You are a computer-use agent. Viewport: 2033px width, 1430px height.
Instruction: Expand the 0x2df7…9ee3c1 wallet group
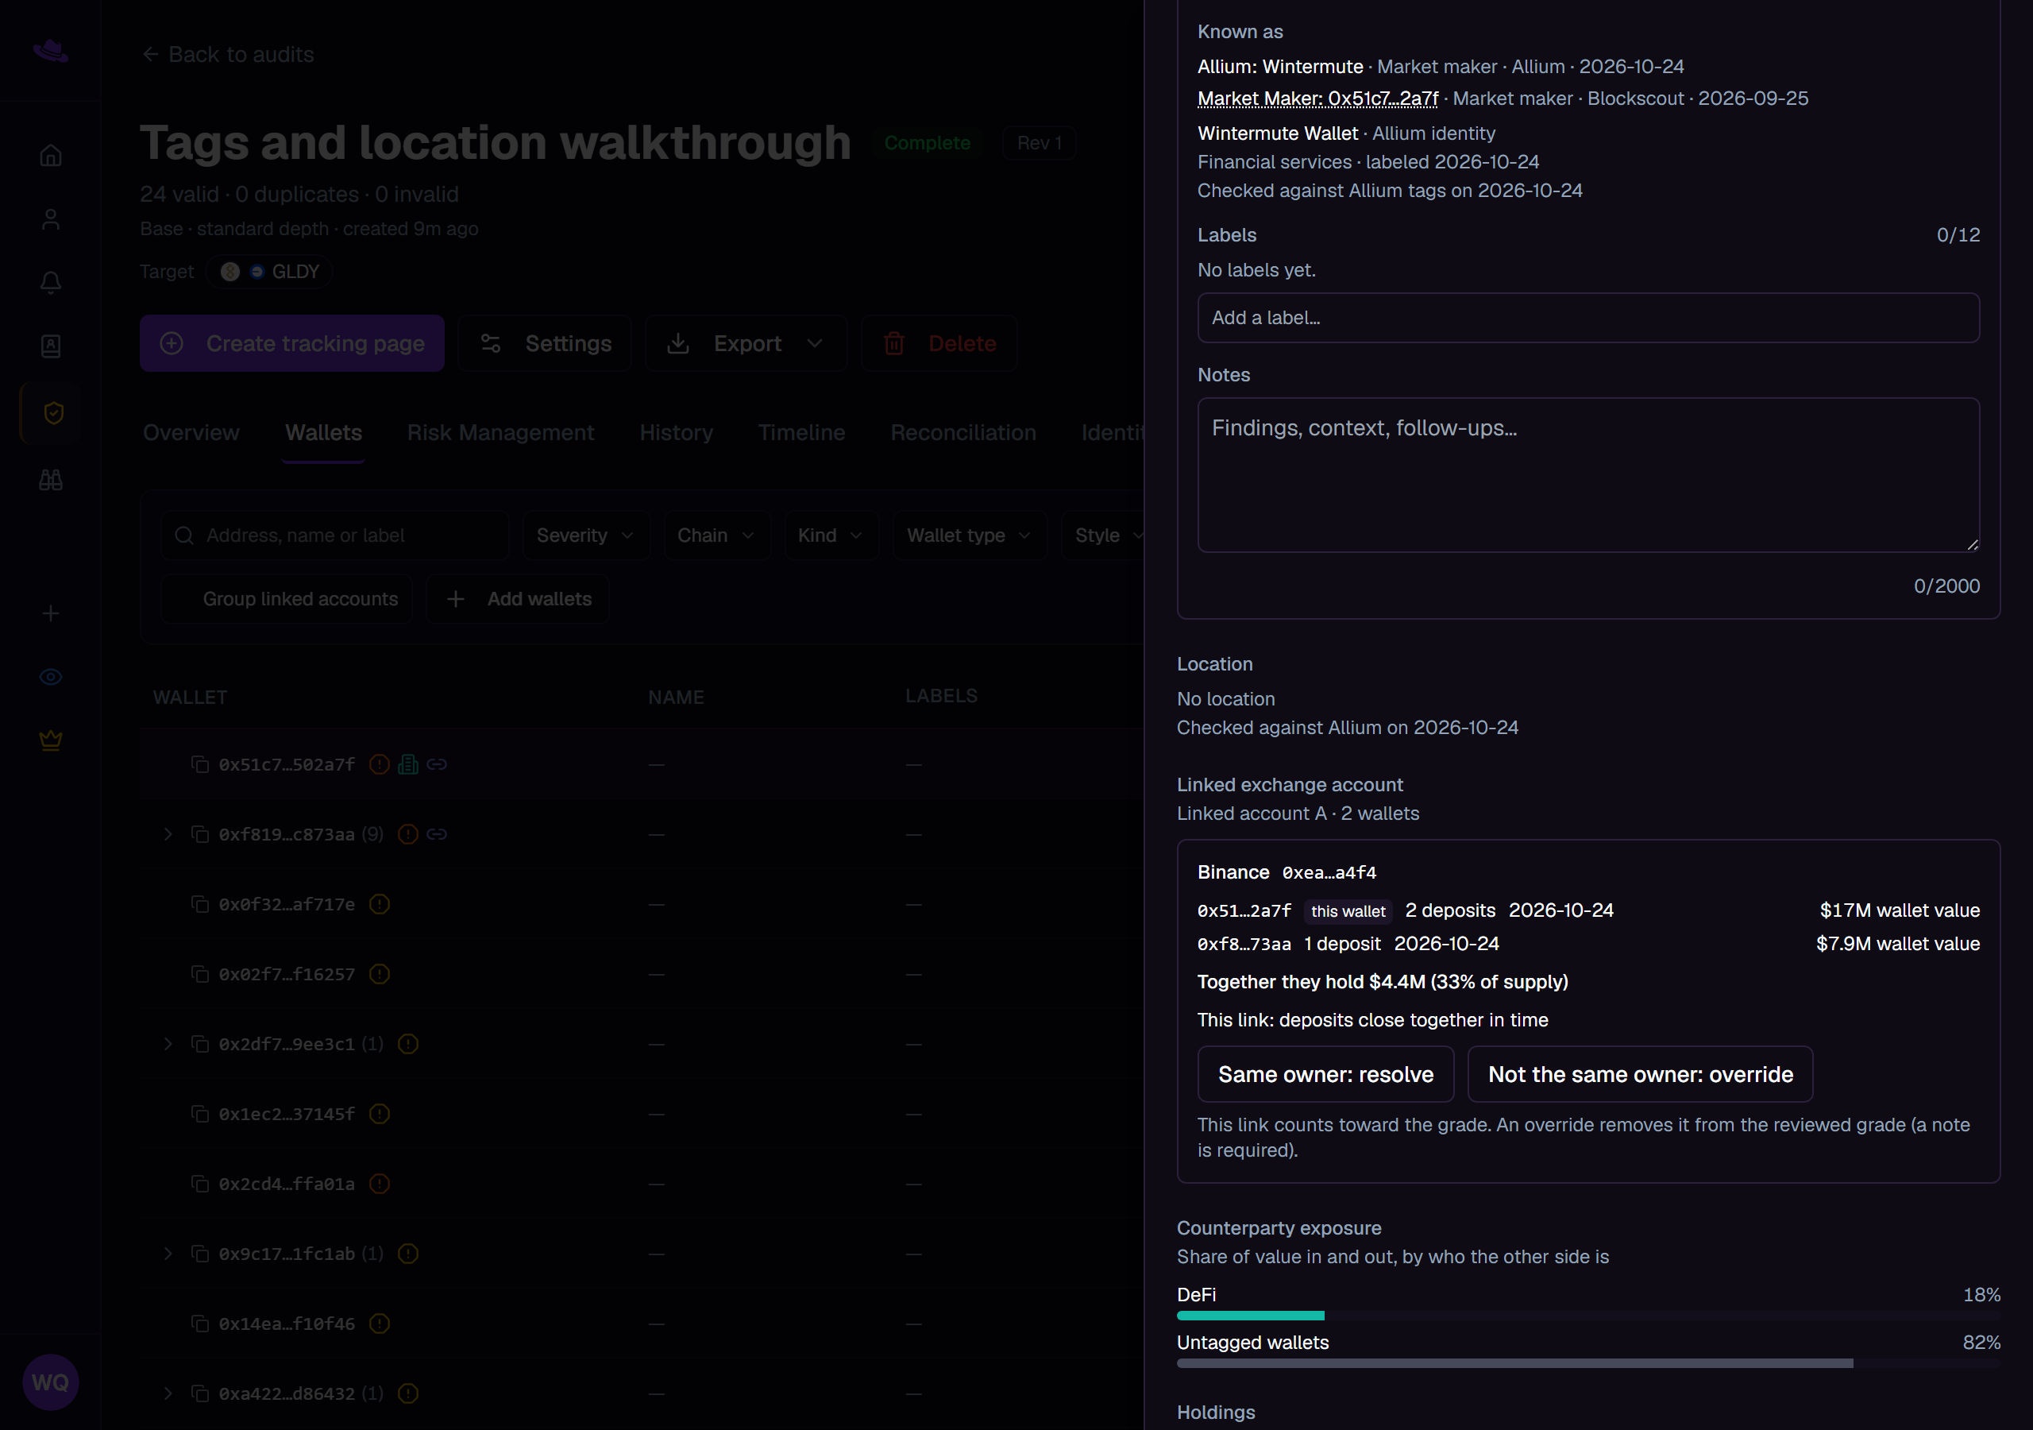(x=168, y=1044)
